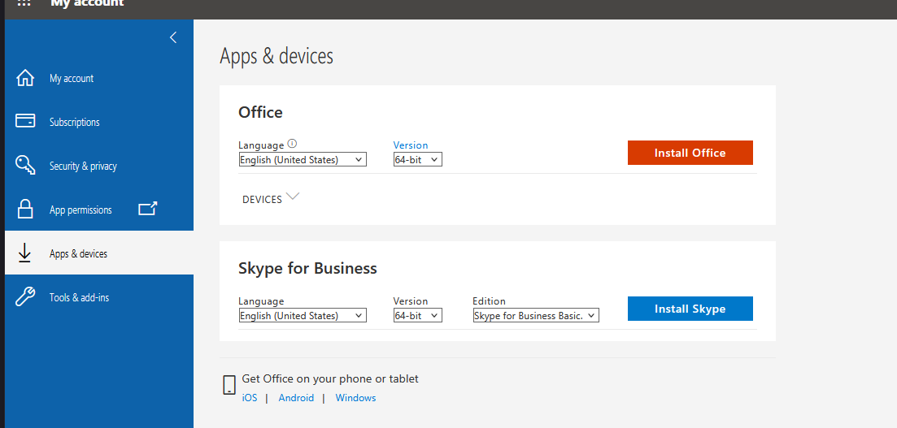Click the key icon for Security & privacy
Image resolution: width=897 pixels, height=428 pixels.
[x=26, y=166]
